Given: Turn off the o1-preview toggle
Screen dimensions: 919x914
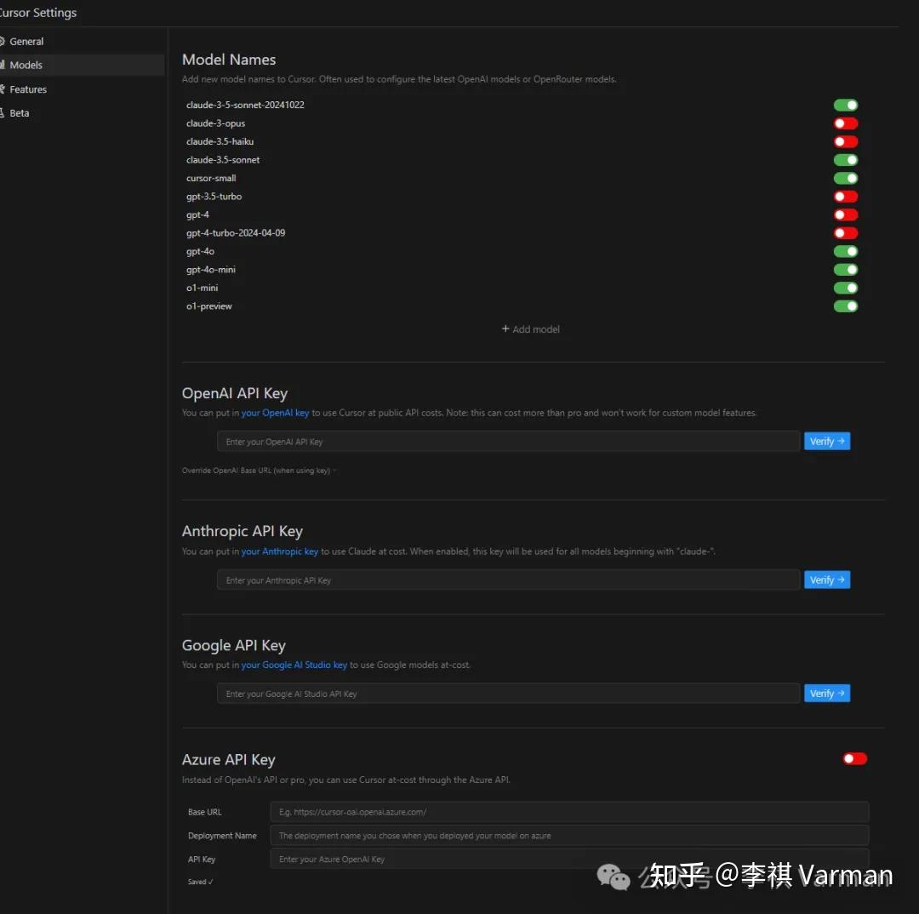Looking at the screenshot, I should click(846, 306).
